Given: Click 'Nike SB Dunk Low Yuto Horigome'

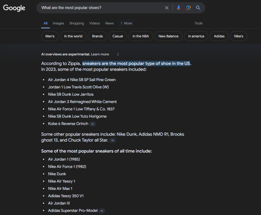Looking at the screenshot, I should (x=77, y=116).
